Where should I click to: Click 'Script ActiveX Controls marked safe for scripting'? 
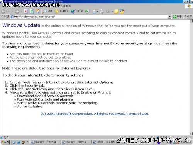click(57, 103)
